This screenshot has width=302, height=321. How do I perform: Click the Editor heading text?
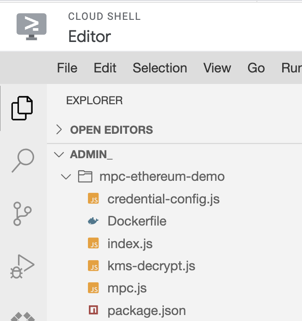pyautogui.click(x=90, y=36)
